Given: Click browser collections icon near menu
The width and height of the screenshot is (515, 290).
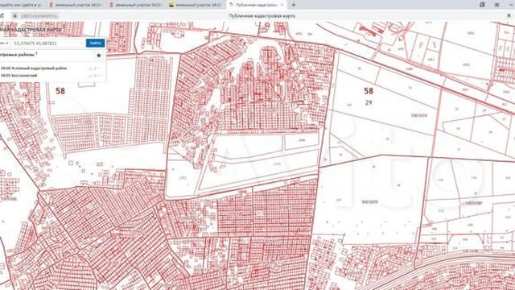Looking at the screenshot, I should [x=482, y=5].
